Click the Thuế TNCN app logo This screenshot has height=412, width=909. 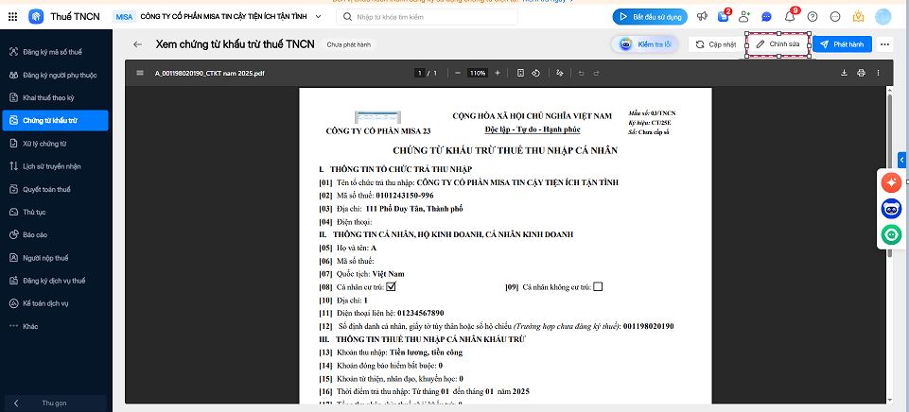point(36,17)
